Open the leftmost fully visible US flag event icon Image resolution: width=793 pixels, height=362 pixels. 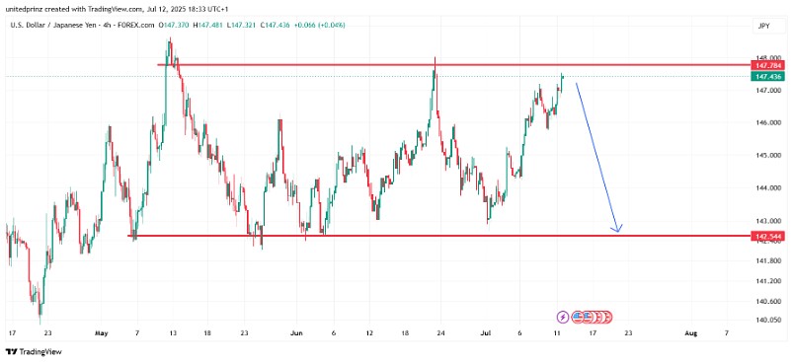578,317
